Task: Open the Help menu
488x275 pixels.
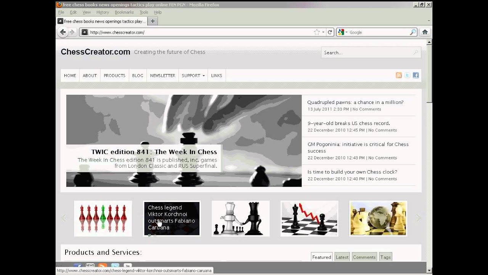Action: click(x=158, y=12)
